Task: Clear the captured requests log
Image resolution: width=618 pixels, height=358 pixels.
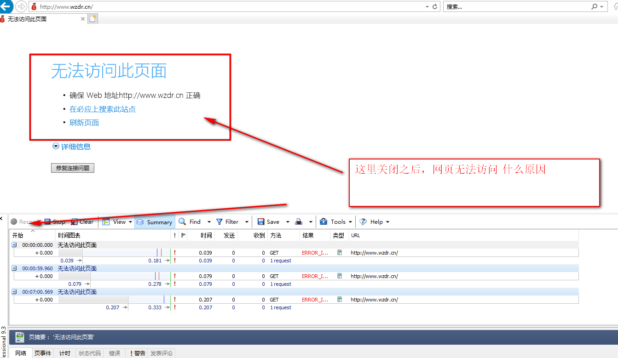Action: 82,222
